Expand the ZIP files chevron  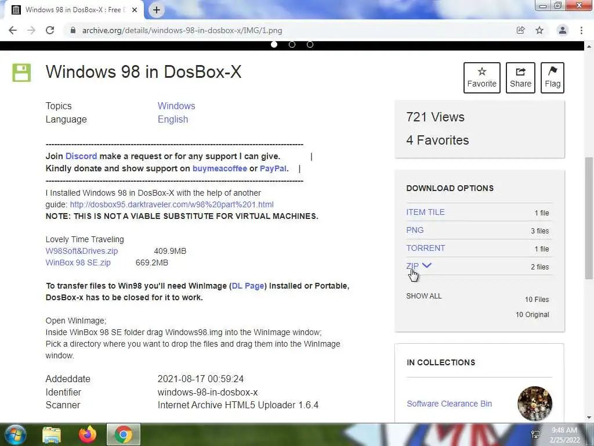[x=426, y=265]
